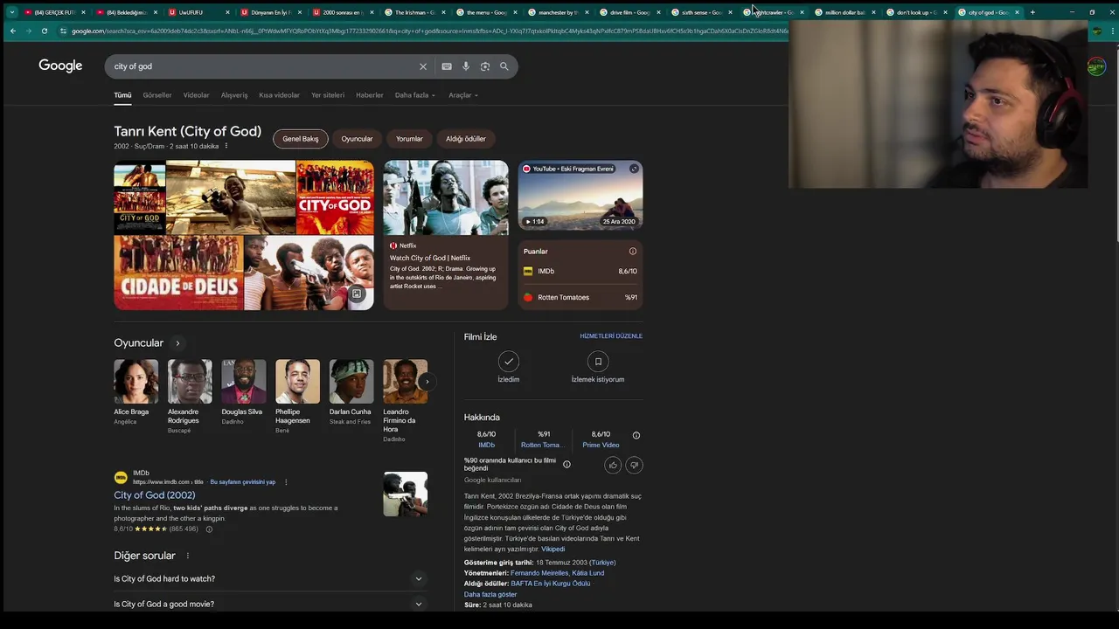Open the more-images icon on the photo collage
Image resolution: width=1119 pixels, height=629 pixels.
click(357, 294)
